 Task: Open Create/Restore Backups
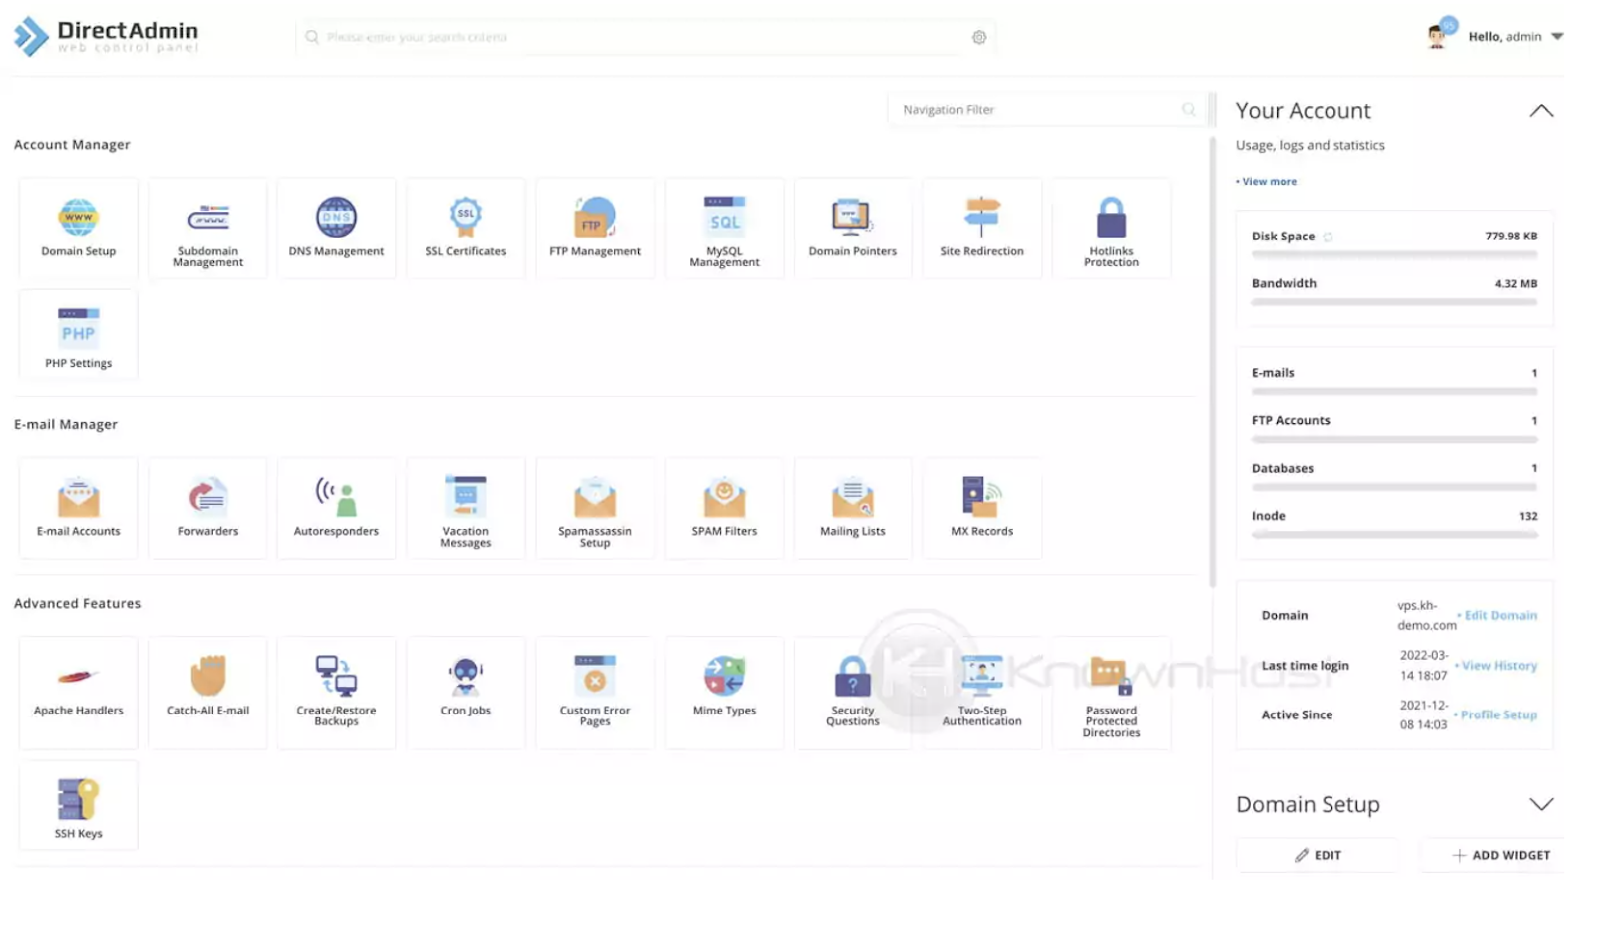[336, 693]
